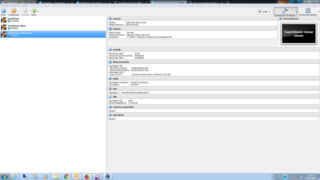The image size is (320, 180).
Task: Open the Audio section heading link
Action: click(115, 78)
